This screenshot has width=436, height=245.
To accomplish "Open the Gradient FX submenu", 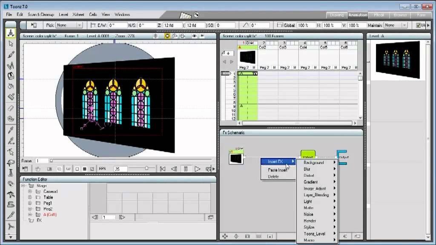I will 317,182.
